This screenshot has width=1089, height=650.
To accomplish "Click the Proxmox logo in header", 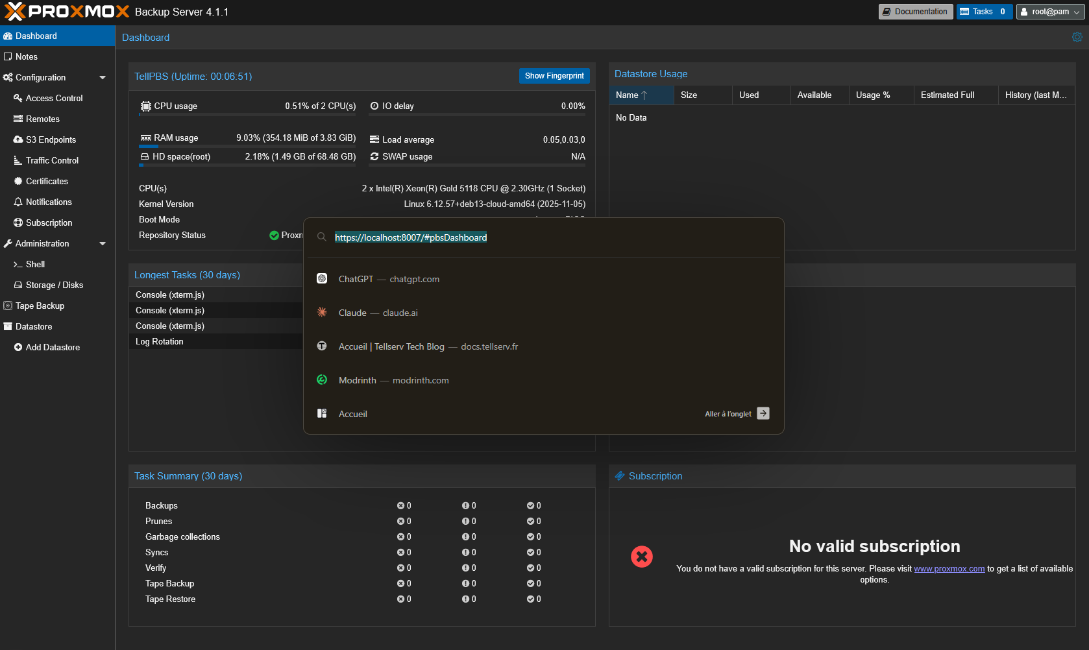I will point(67,12).
